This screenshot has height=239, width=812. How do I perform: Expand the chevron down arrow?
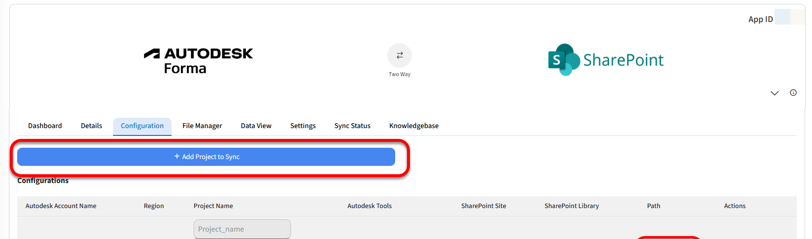pos(775,93)
